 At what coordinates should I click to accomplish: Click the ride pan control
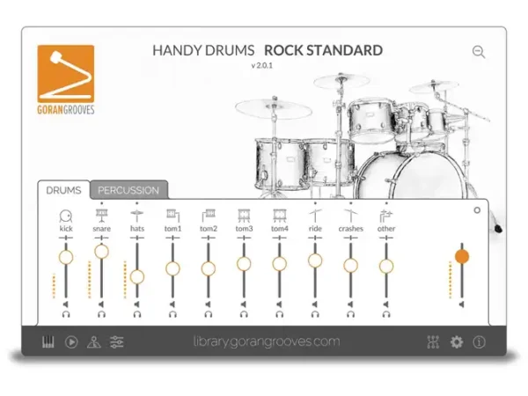pyautogui.click(x=315, y=238)
